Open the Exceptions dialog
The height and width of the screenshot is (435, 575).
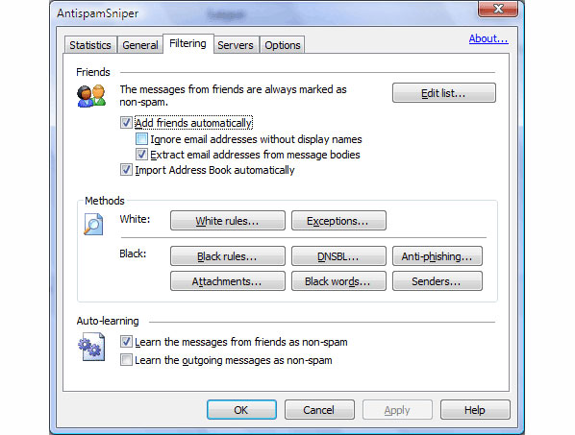[x=338, y=221]
